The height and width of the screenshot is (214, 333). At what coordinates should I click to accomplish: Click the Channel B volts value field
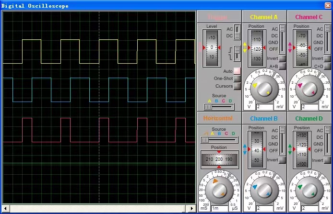click(264, 208)
